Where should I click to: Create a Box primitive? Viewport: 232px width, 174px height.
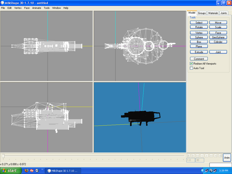[199, 42]
